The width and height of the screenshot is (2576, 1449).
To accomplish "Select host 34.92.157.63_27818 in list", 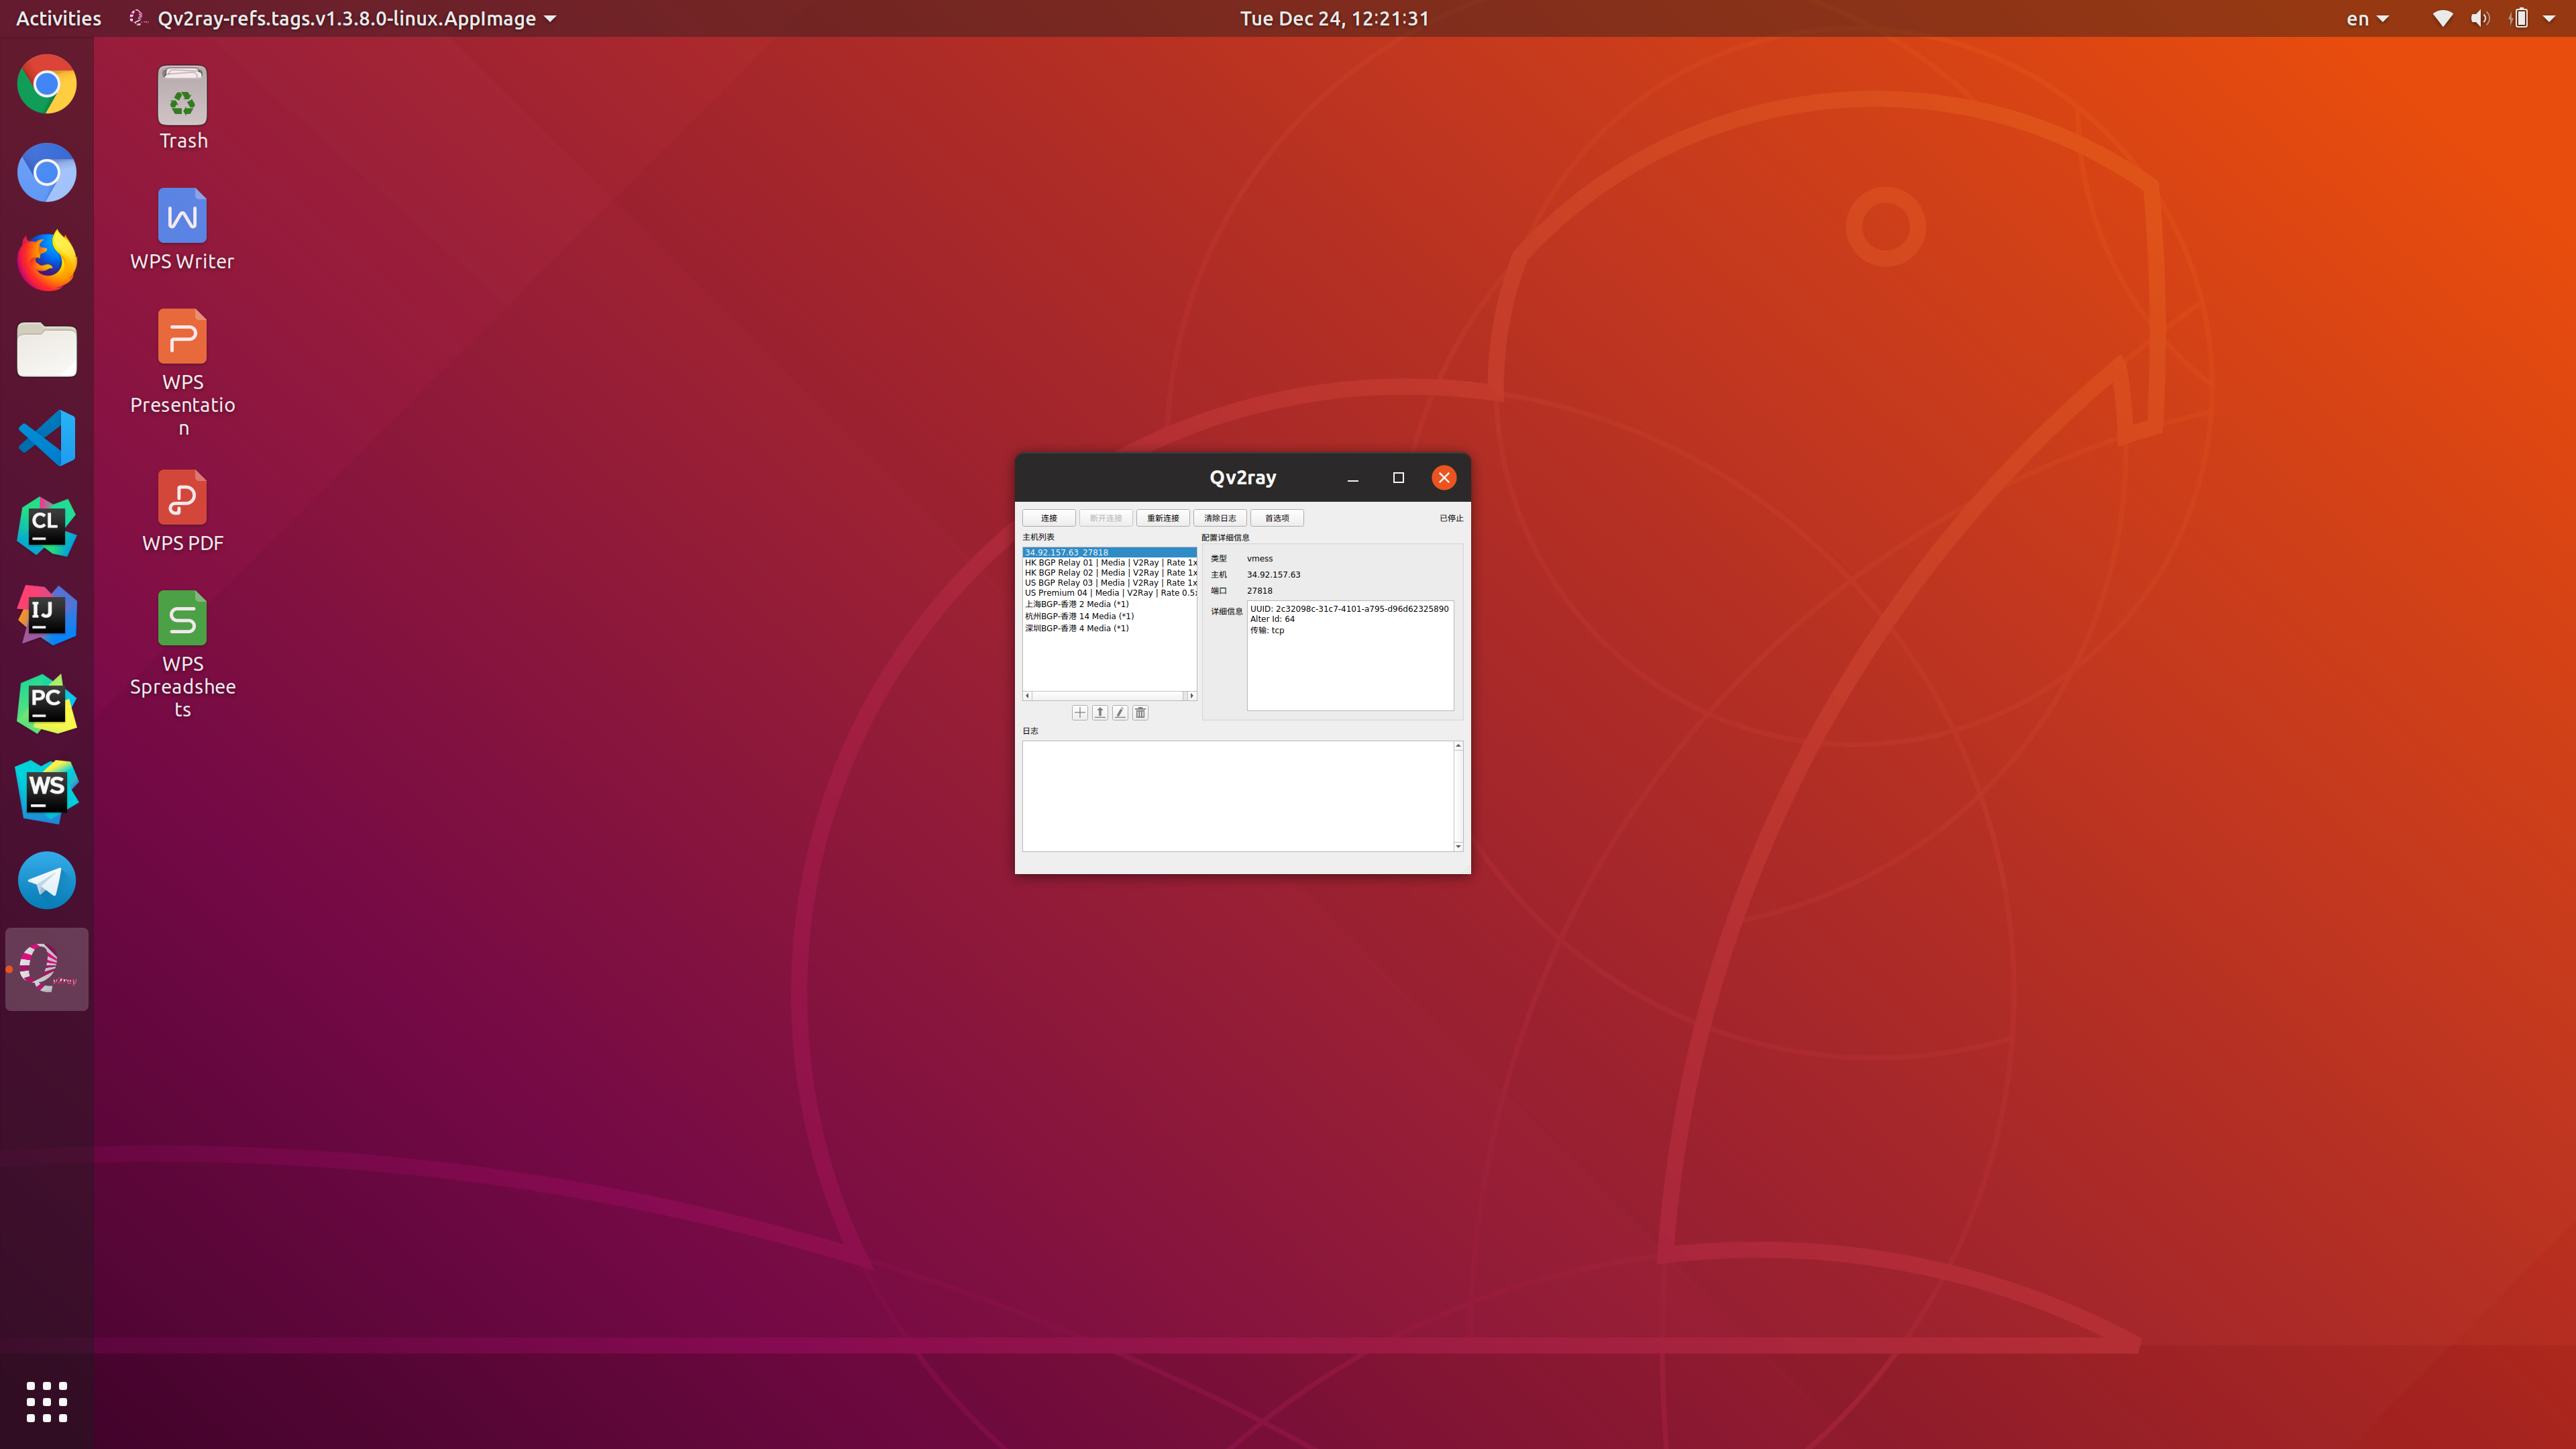I will pyautogui.click(x=1109, y=552).
